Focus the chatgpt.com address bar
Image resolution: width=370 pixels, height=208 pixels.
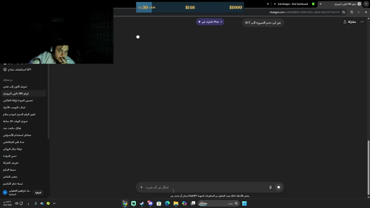pyautogui.click(x=304, y=12)
